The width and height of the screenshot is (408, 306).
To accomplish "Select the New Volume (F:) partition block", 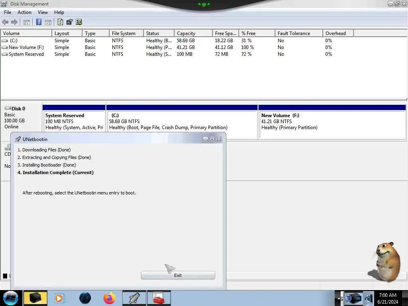I will tap(332, 121).
